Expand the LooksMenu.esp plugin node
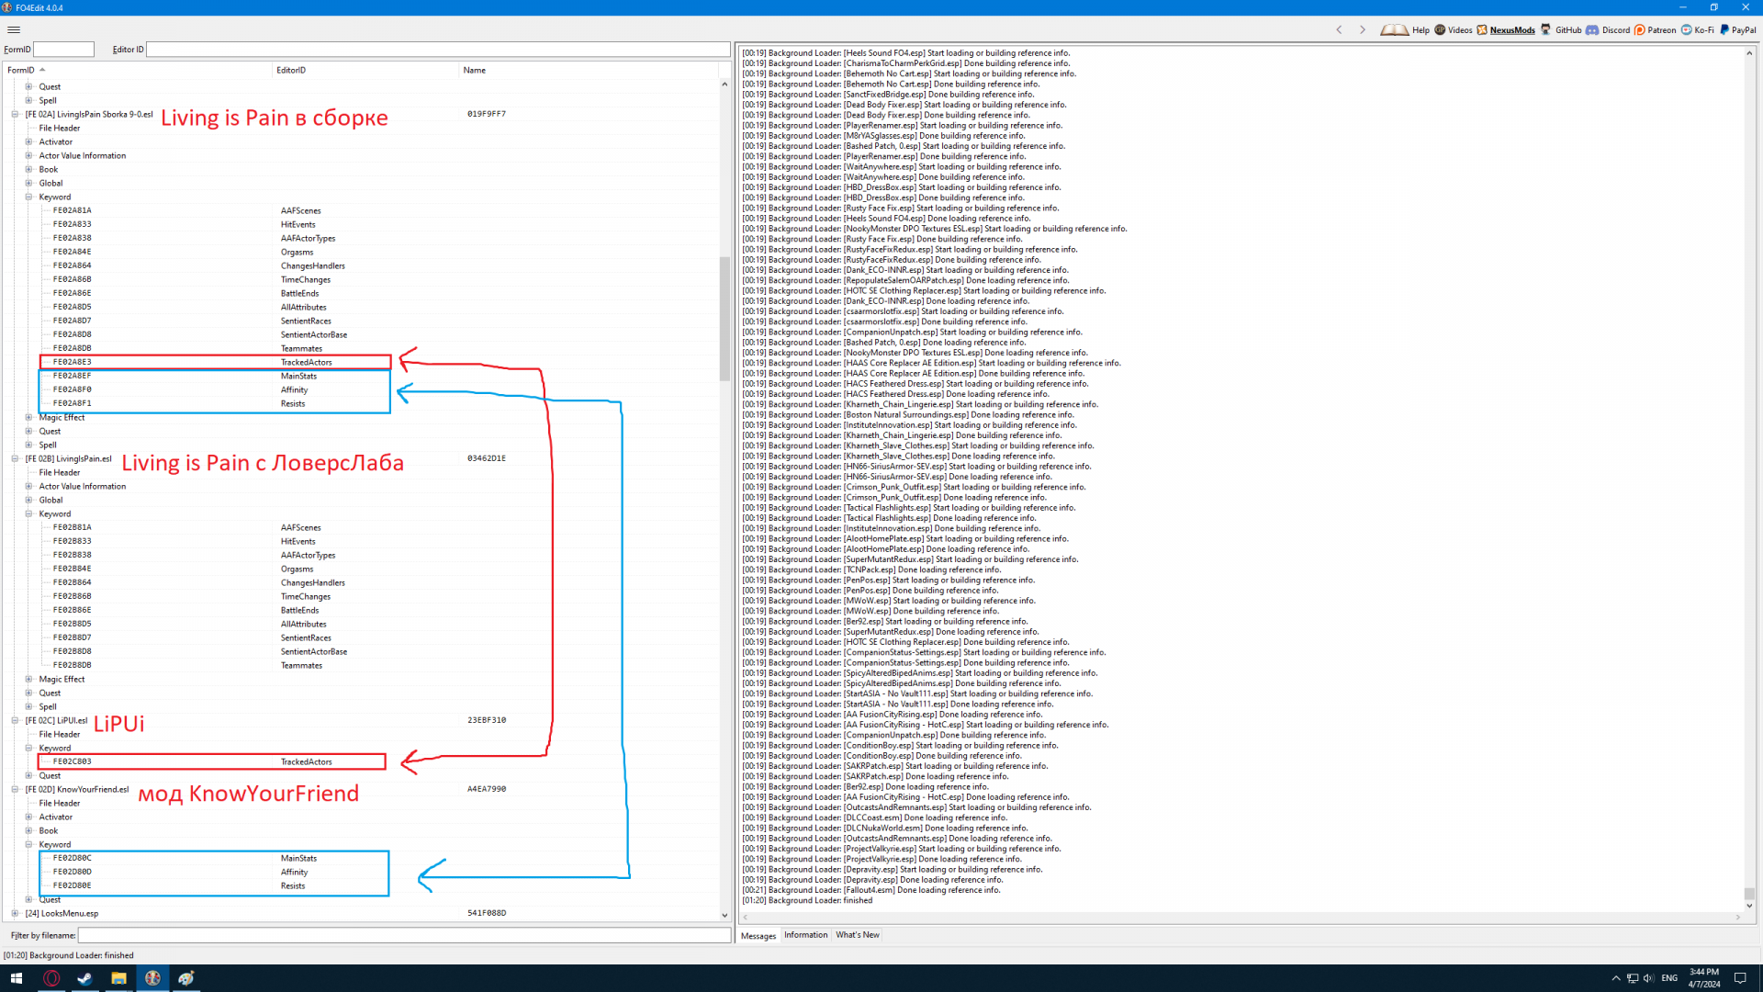This screenshot has height=992, width=1763. [15, 914]
